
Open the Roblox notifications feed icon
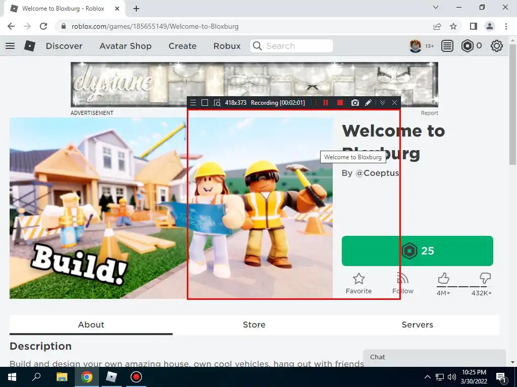point(447,46)
